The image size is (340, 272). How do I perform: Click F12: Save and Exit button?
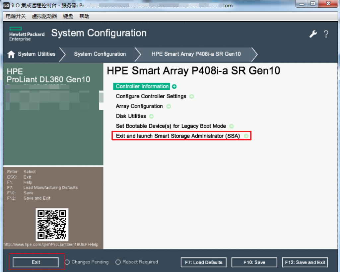point(305,262)
